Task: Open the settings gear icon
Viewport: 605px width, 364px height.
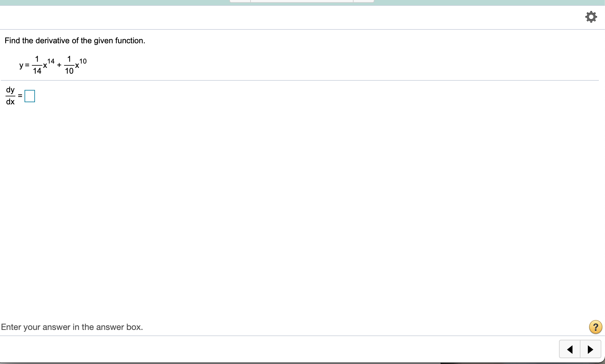Action: [x=591, y=17]
